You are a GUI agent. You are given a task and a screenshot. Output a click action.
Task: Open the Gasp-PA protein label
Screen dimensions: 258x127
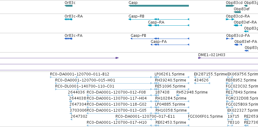coord(159,42)
